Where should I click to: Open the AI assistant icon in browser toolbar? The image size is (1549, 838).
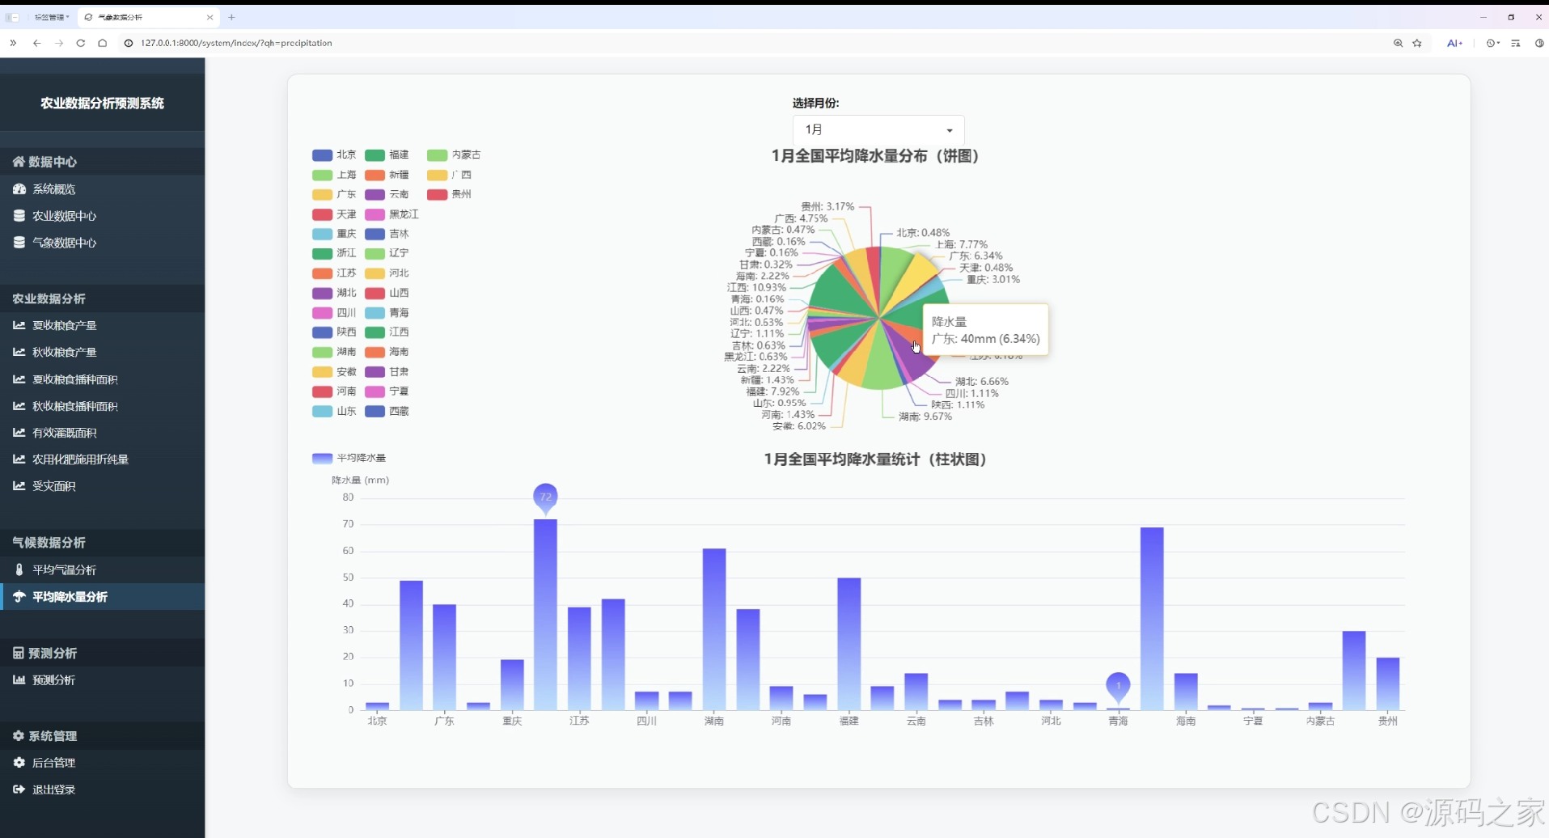(1454, 43)
